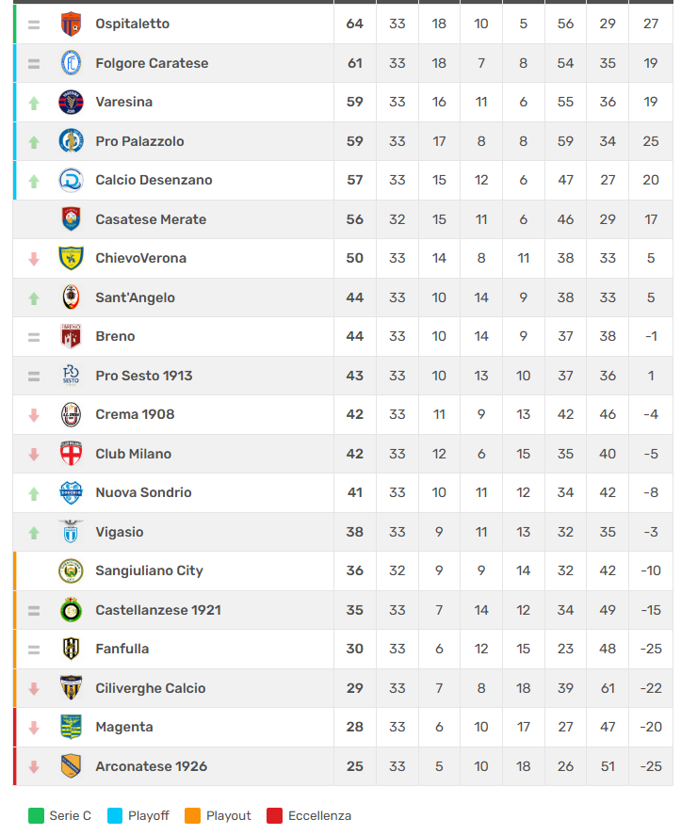681x835 pixels.
Task: Click the unchanged position marker beside Breno
Action: (x=34, y=337)
